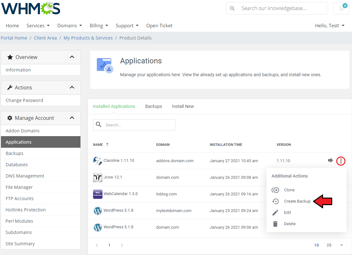Collapse the Overview panel chevron
Screen dimensions: 352x255
72,57
